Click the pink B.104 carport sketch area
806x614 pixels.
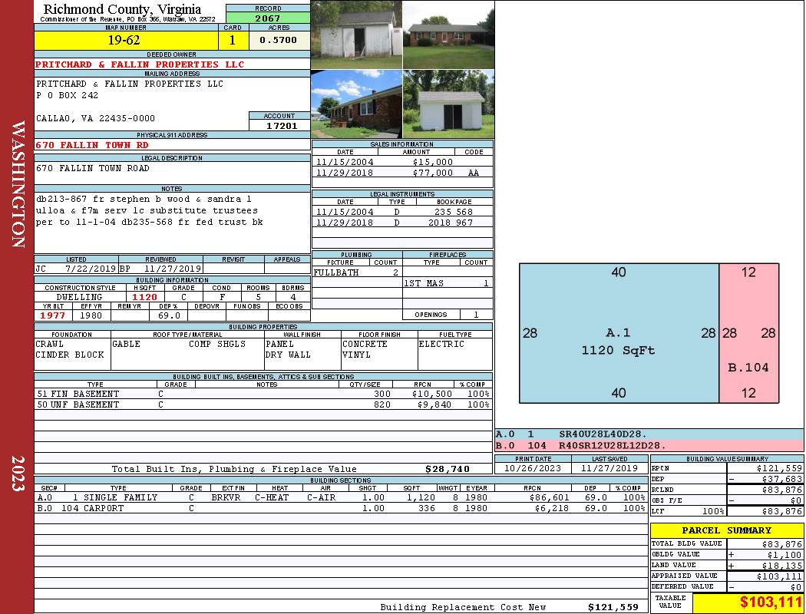(x=748, y=333)
